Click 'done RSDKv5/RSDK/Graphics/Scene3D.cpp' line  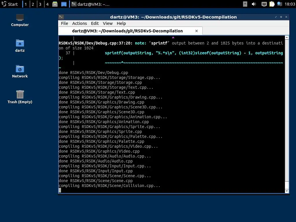(x=101, y=112)
